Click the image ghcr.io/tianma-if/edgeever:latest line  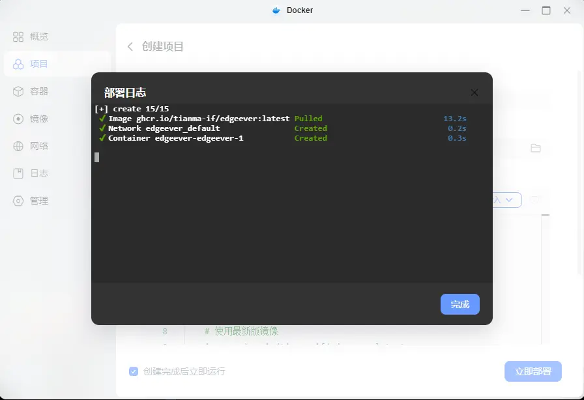click(x=199, y=119)
